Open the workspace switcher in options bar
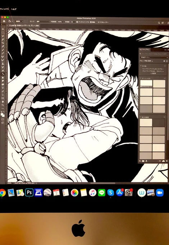169x245 pixels. pyautogui.click(x=163, y=23)
